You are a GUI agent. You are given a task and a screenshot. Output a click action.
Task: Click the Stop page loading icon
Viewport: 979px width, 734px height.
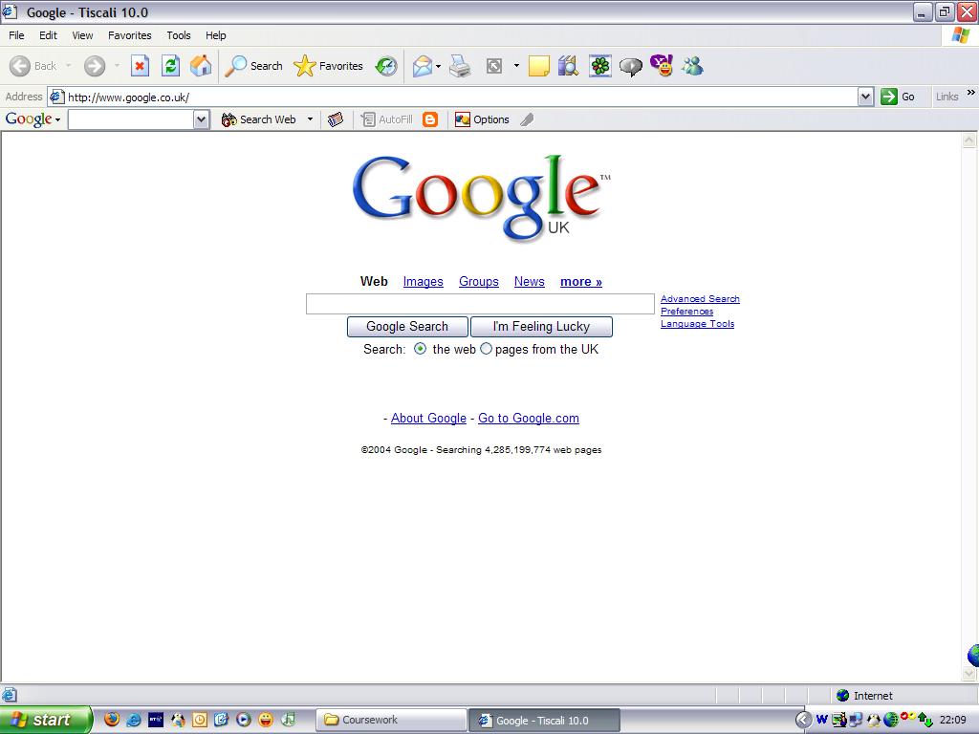(140, 66)
